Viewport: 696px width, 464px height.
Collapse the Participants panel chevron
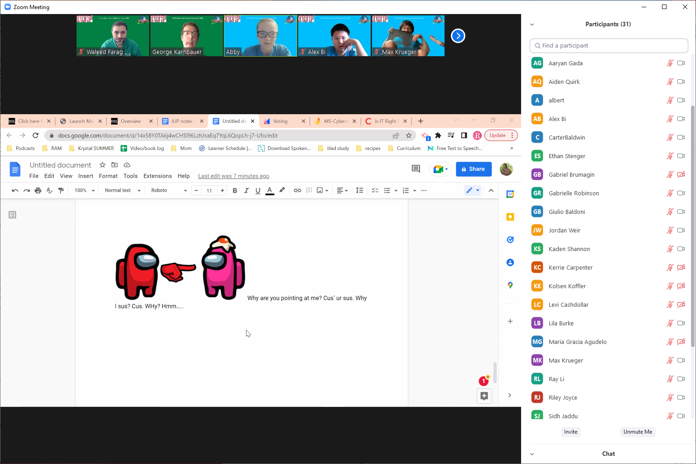tap(532, 24)
